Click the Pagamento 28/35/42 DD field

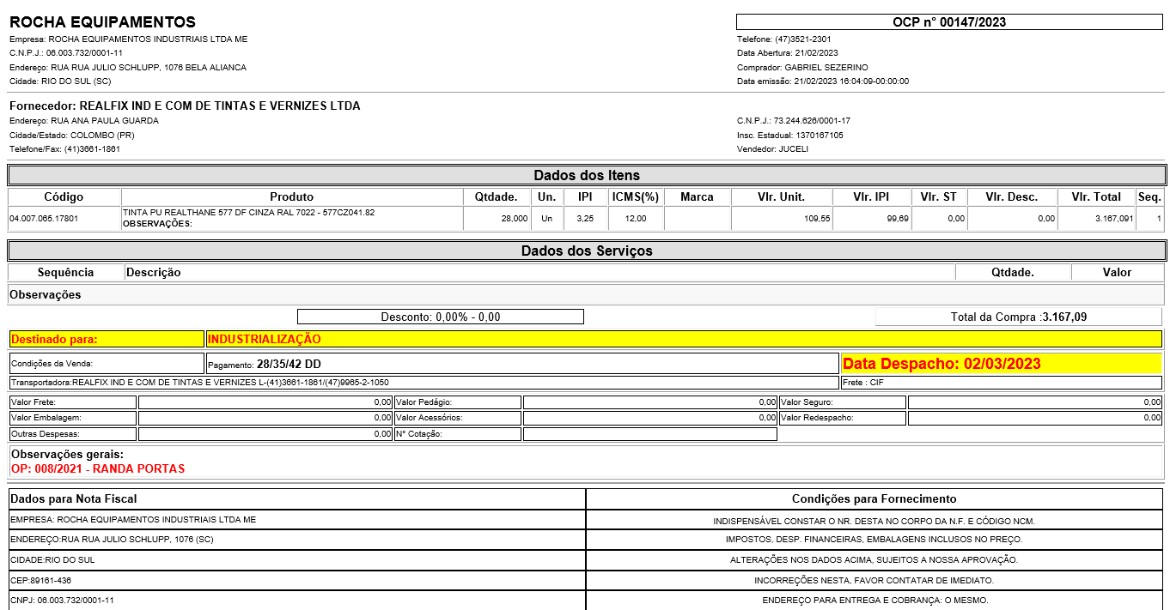(x=521, y=364)
